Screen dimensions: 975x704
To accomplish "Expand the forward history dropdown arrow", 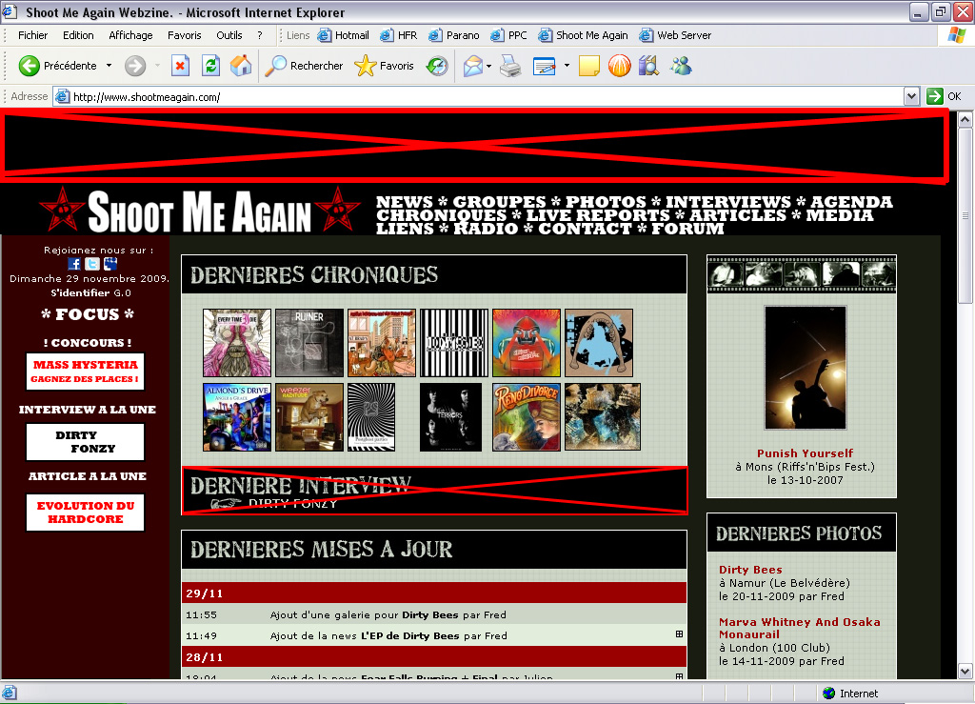I will tap(157, 66).
